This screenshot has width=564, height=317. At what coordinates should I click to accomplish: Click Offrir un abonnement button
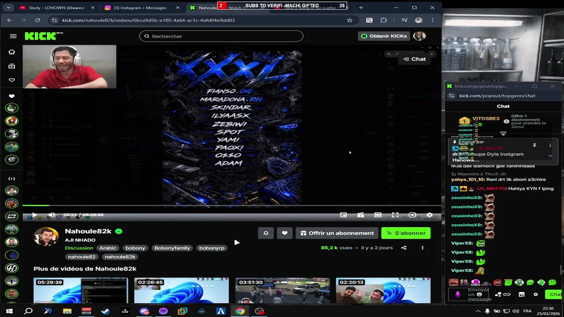337,233
